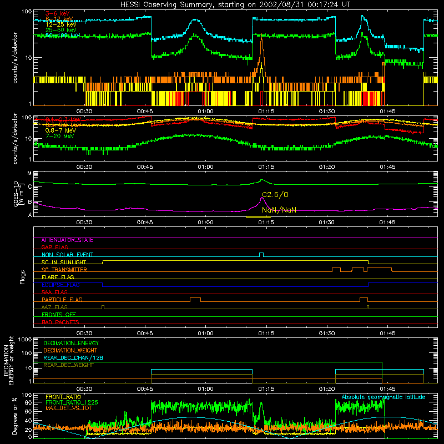Click the GOES magenta curve flare peak
Screen dimensions: 444x444
point(262,198)
